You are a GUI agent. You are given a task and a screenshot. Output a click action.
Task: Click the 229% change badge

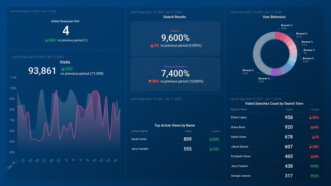click(x=214, y=139)
